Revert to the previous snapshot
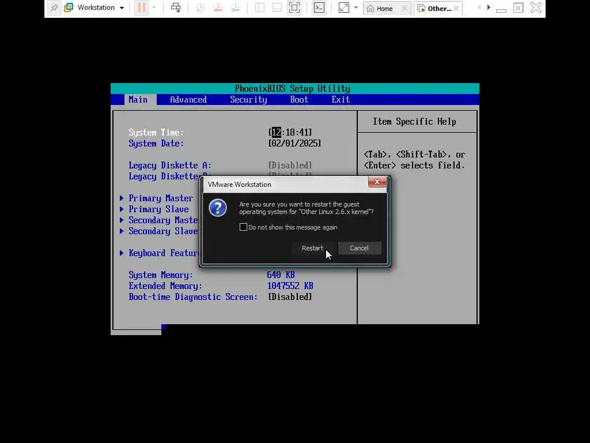 [218, 7]
